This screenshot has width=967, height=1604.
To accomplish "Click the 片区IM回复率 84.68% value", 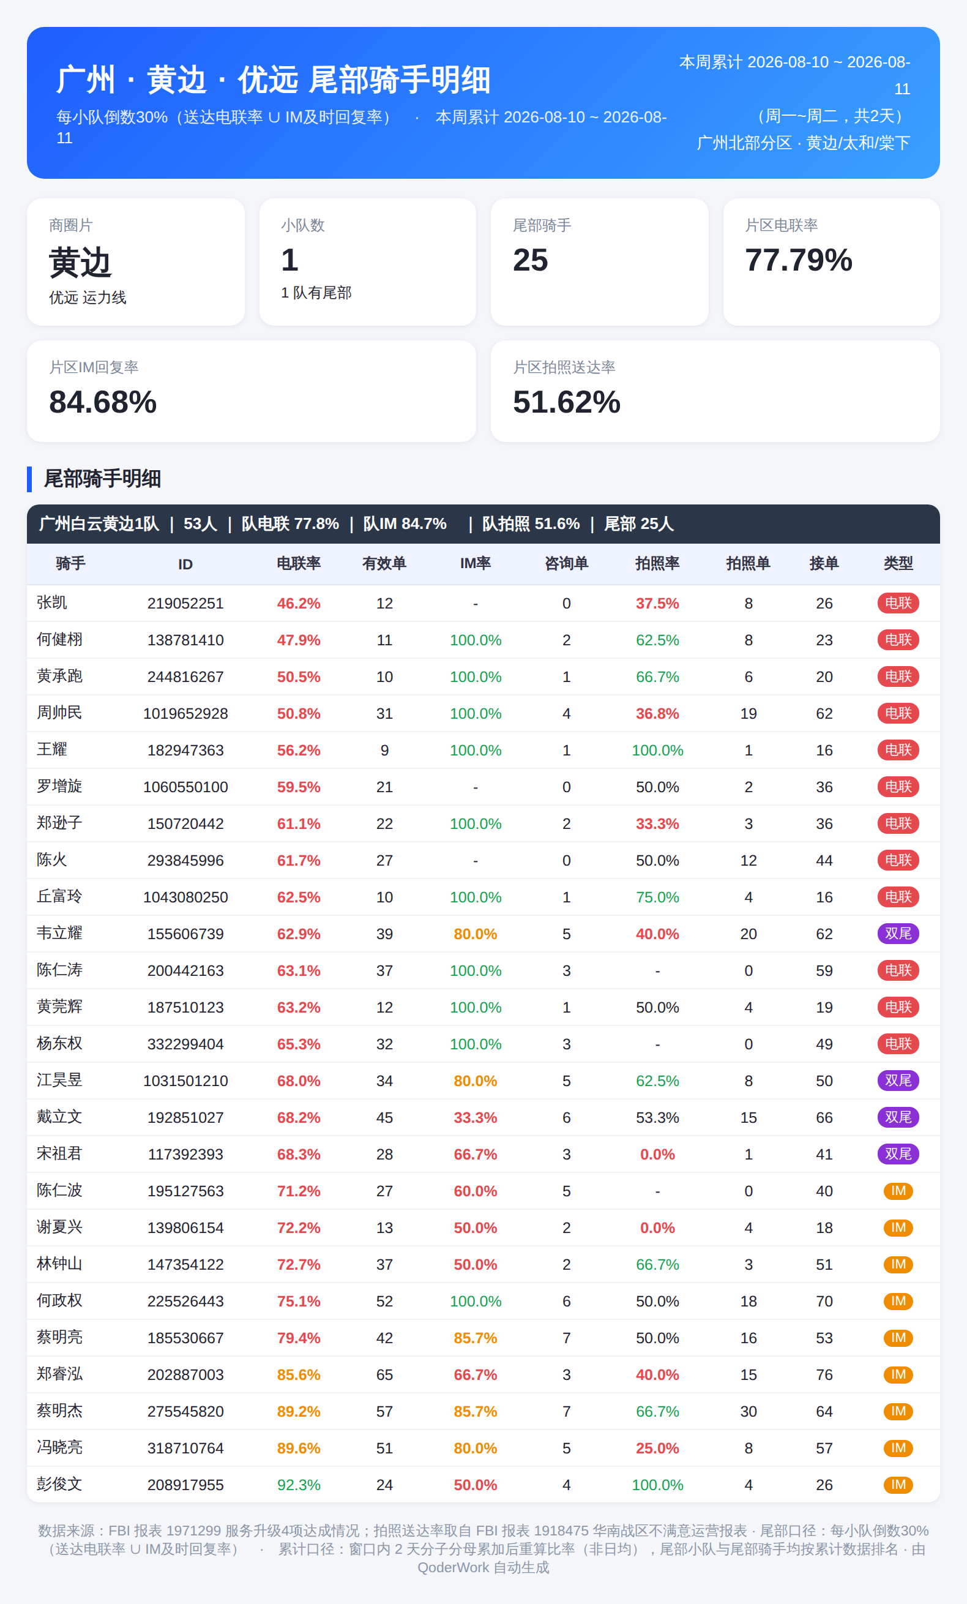I will click(103, 402).
